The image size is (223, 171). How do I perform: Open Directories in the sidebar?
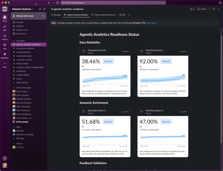click(x=28, y=34)
